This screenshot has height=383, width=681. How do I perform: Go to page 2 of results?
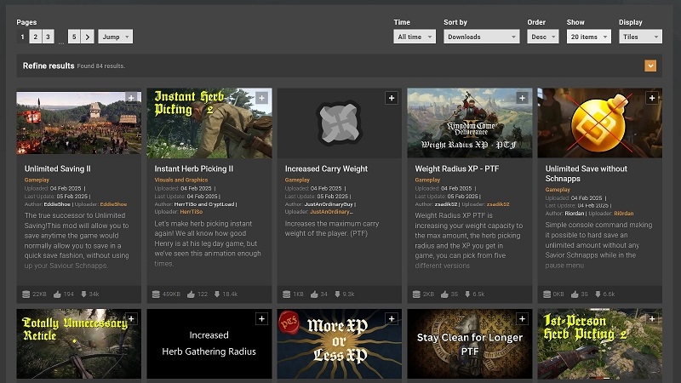pyautogui.click(x=35, y=37)
